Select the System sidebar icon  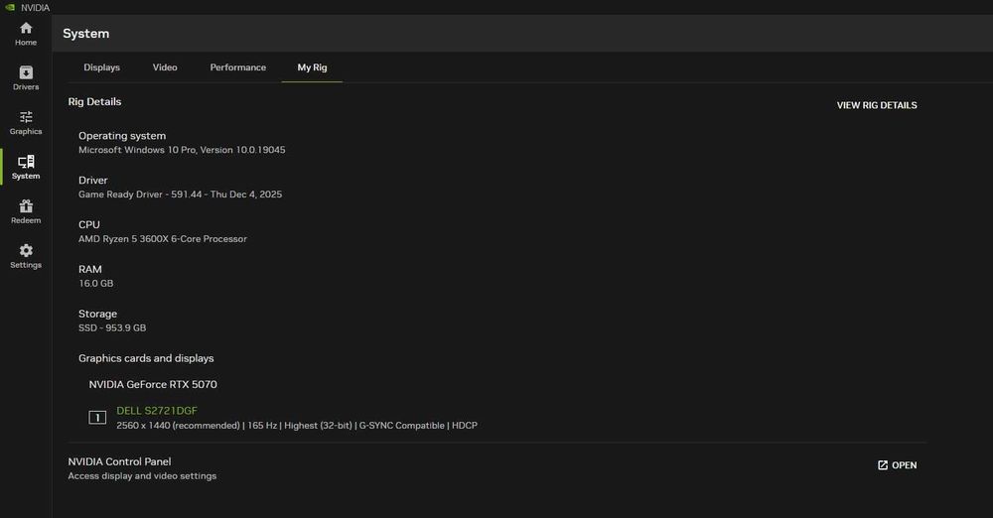click(x=26, y=167)
